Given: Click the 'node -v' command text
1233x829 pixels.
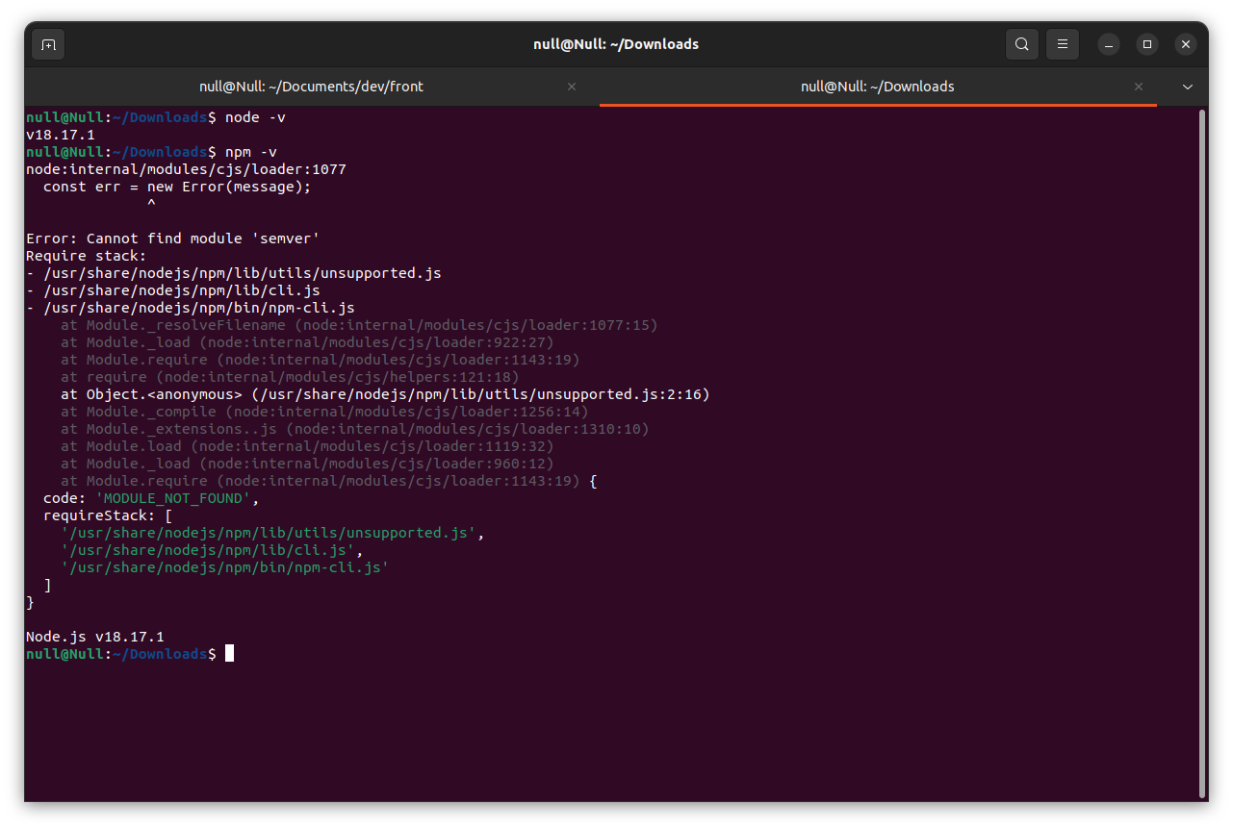Looking at the screenshot, I should [255, 117].
